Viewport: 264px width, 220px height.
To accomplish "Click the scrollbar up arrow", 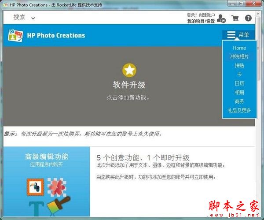I will tap(258, 14).
